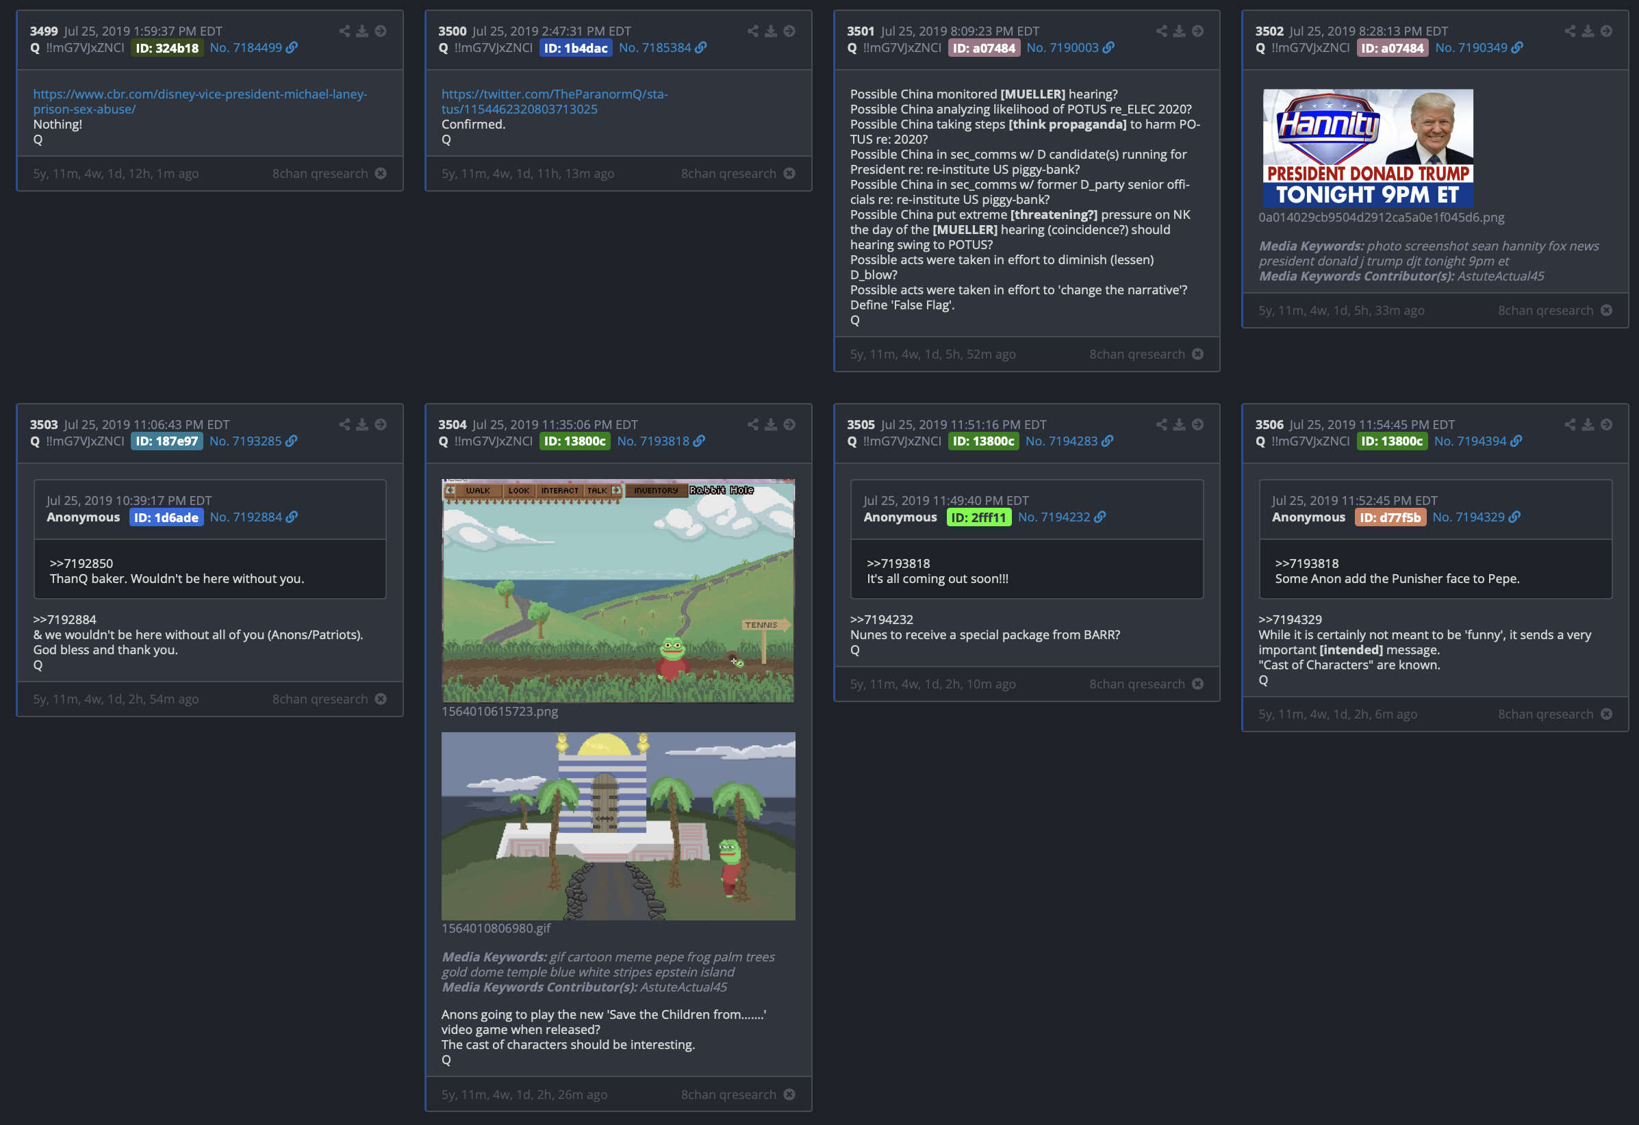
Task: Click arrow icon on post 3504
Action: coord(789,424)
